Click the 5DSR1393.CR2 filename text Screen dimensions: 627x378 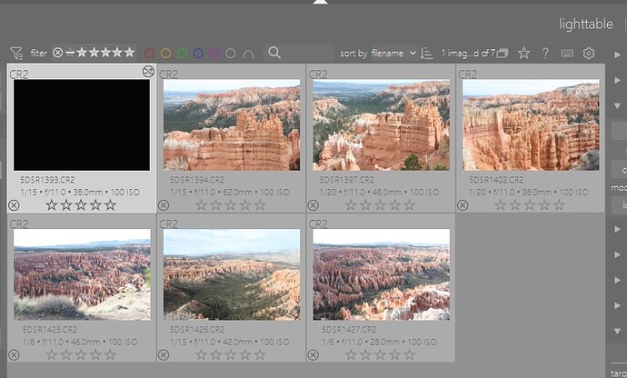tap(47, 180)
